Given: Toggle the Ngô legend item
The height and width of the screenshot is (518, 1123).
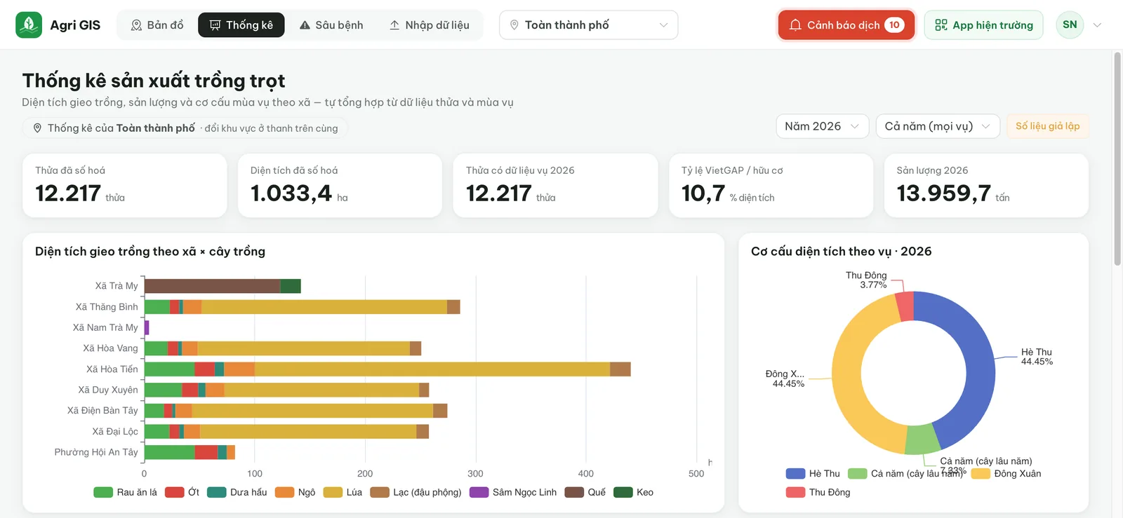Looking at the screenshot, I should point(295,492).
